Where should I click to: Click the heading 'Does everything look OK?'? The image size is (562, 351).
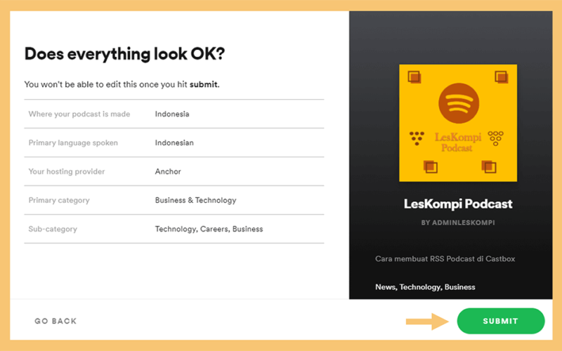(x=124, y=54)
